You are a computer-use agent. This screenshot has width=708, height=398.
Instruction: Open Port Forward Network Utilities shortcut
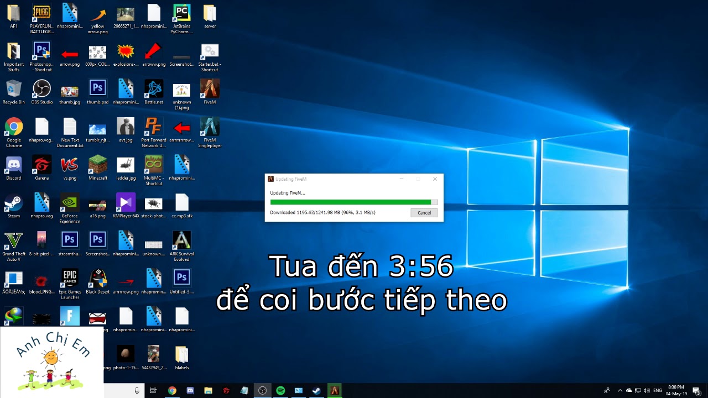(154, 132)
